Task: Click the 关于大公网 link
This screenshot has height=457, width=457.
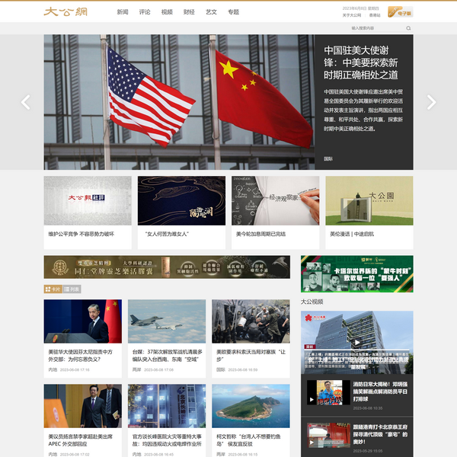Action: point(352,15)
